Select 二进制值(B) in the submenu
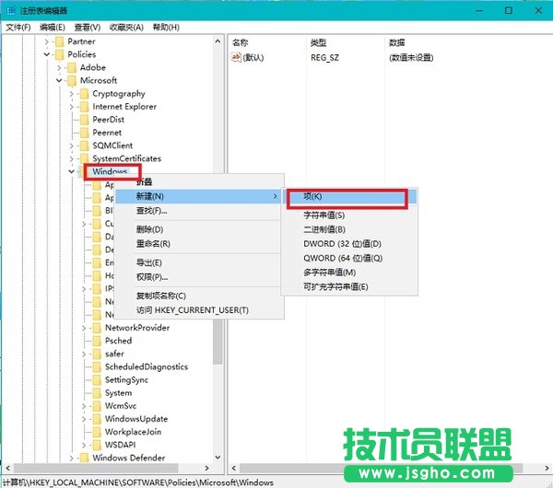Image resolution: width=553 pixels, height=488 pixels. coord(350,230)
